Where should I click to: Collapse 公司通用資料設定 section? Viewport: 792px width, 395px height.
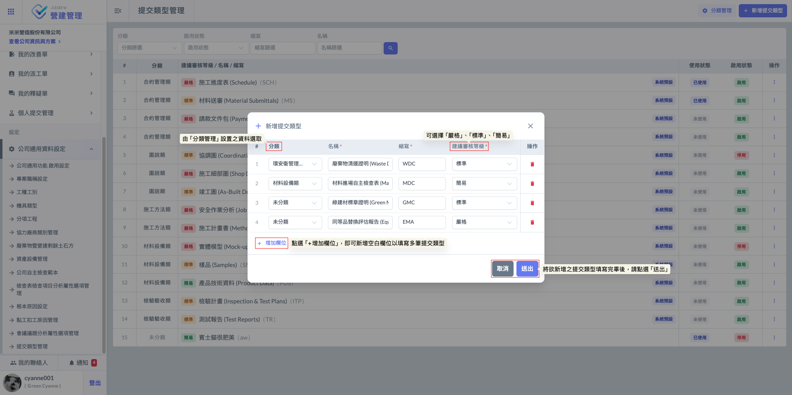(x=50, y=149)
